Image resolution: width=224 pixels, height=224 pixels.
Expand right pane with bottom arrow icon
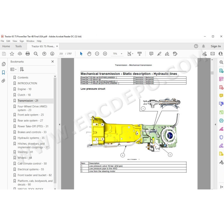point(221,187)
